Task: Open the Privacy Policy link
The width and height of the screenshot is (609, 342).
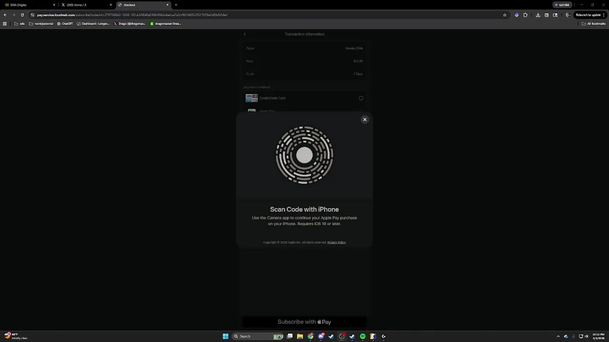Action: click(x=336, y=242)
